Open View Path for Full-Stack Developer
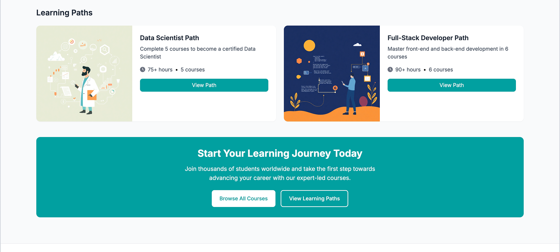This screenshot has width=560, height=252. click(451, 85)
